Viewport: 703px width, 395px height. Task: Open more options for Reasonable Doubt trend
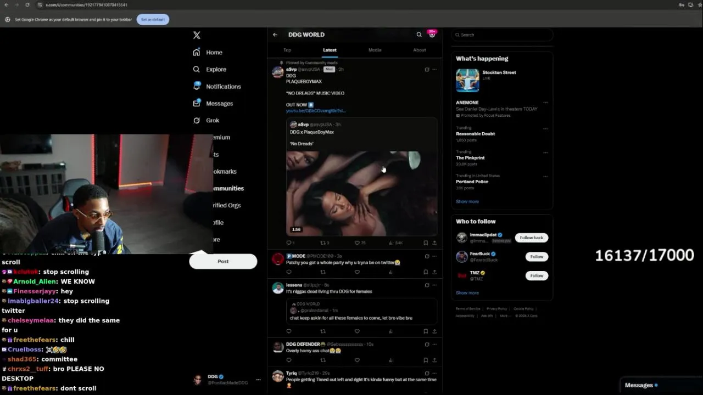click(x=545, y=129)
